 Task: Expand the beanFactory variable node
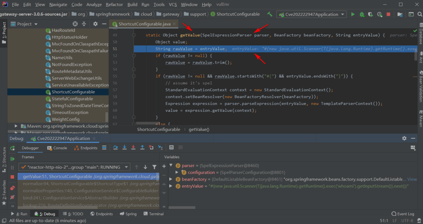[x=171, y=179]
